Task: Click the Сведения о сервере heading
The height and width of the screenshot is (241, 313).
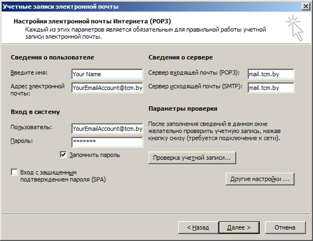Action: coord(180,57)
